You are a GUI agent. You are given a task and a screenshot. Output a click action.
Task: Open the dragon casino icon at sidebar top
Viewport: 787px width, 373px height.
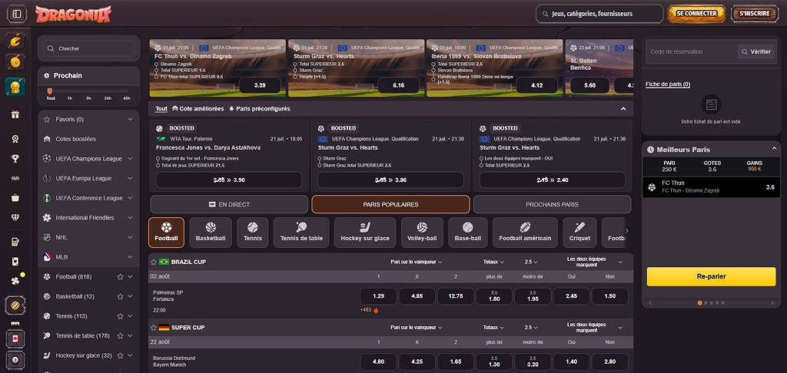15,40
